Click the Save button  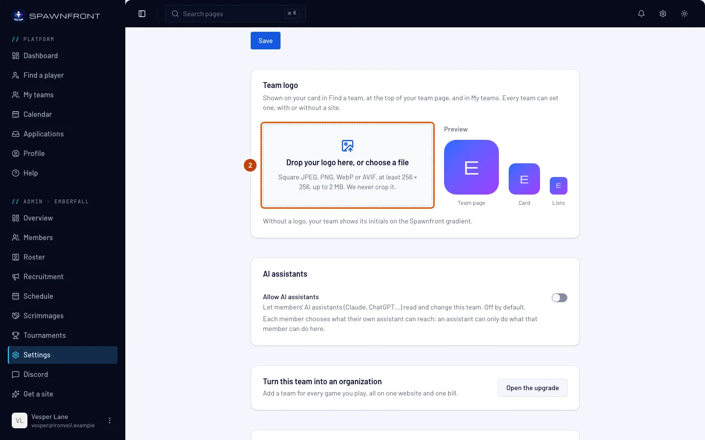(265, 41)
